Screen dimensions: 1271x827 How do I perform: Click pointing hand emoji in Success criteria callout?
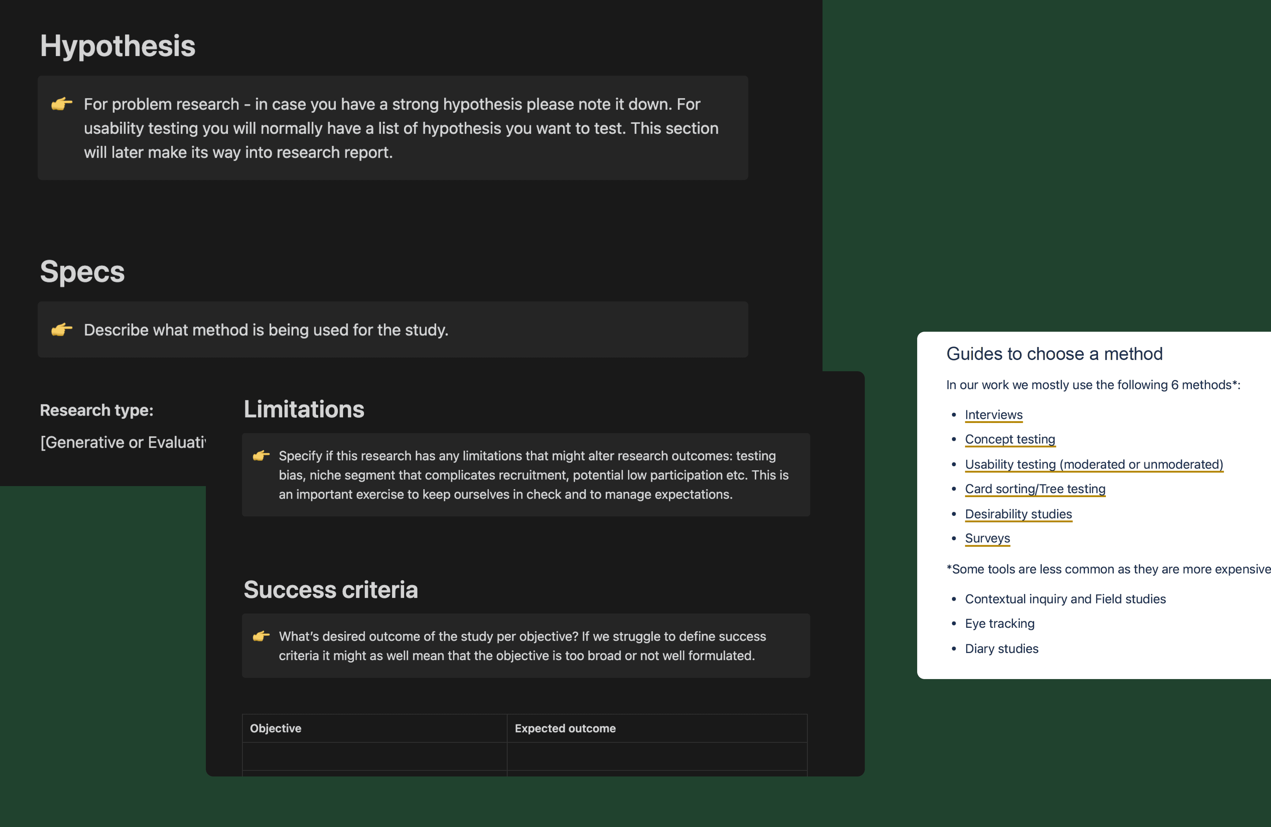click(261, 636)
